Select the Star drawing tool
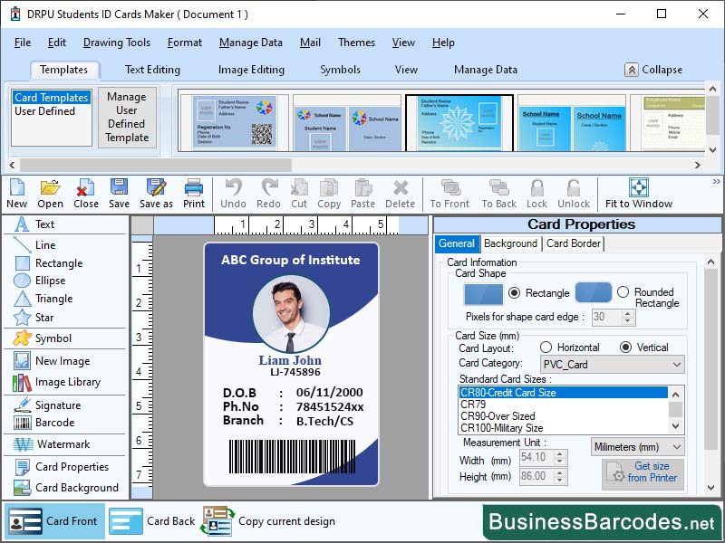 point(38,316)
